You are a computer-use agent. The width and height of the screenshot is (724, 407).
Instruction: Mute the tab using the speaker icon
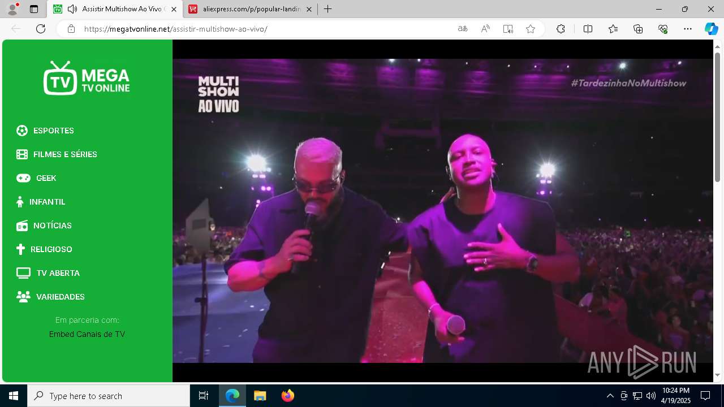72,9
